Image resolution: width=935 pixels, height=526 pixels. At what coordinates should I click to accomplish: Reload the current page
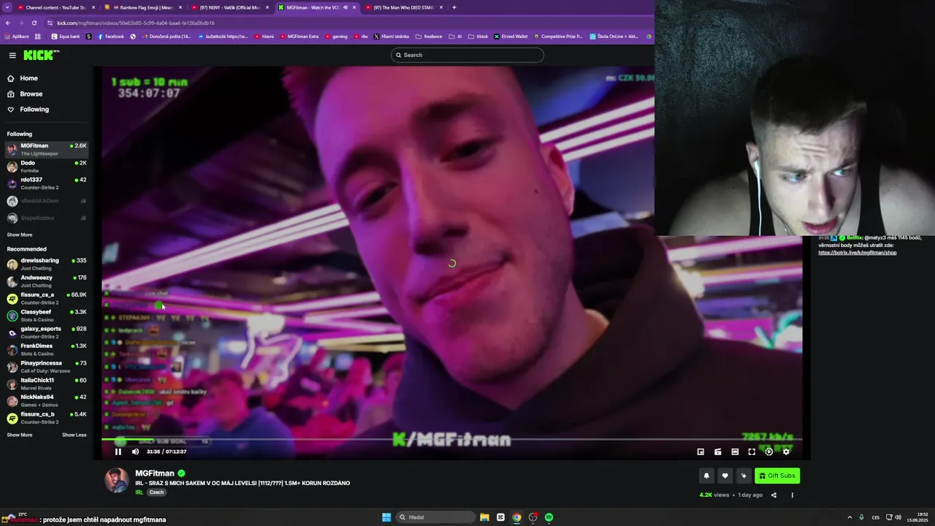point(34,23)
